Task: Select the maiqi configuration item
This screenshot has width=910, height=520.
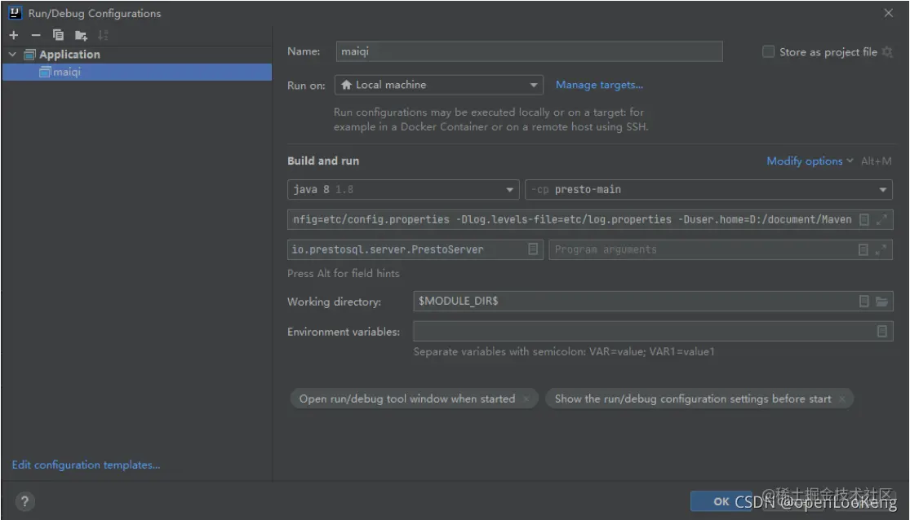Action: (137, 72)
